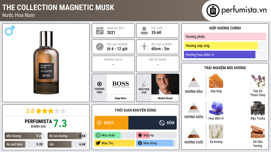Click the moon icon in the Đêm bar
The image size is (271, 152).
pyautogui.click(x=162, y=123)
